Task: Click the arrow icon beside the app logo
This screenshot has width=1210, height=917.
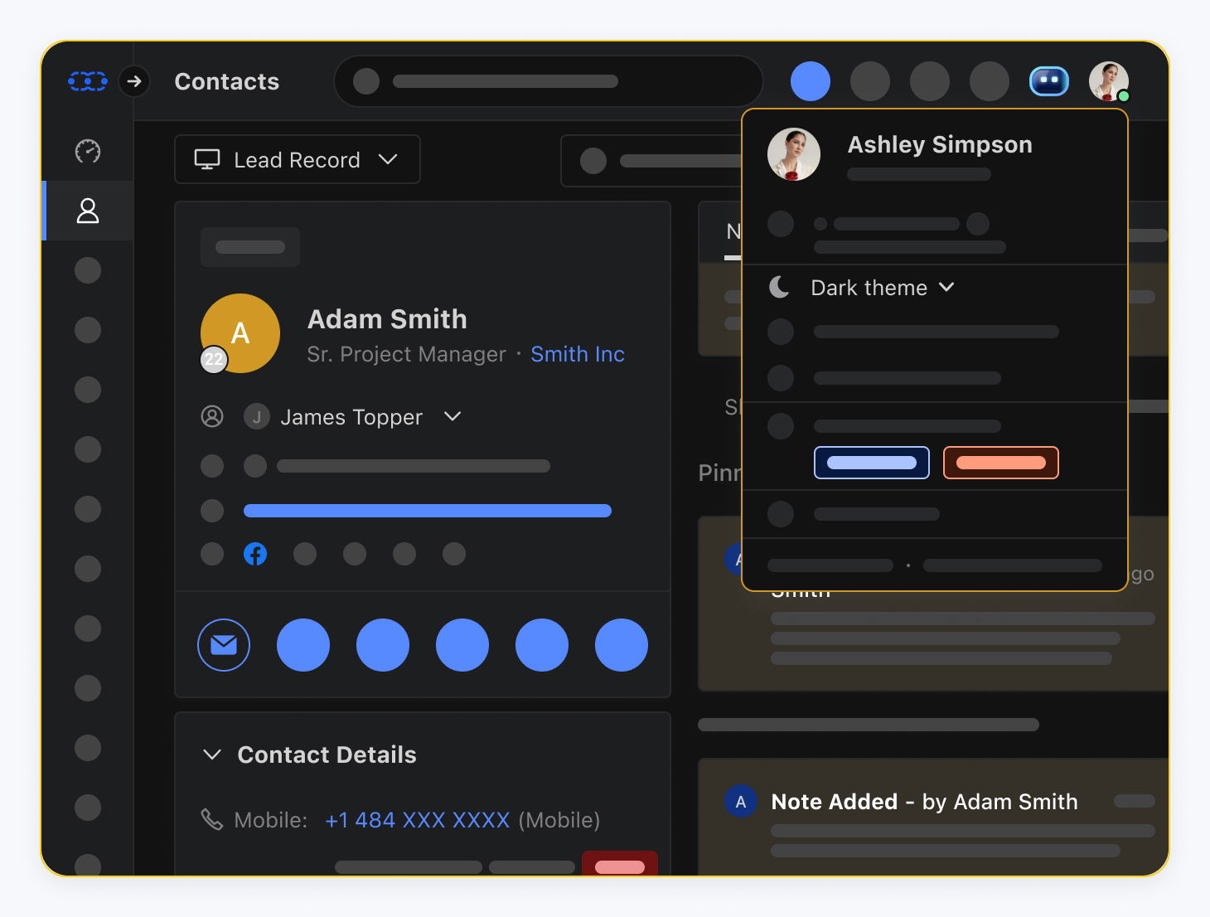Action: click(134, 81)
